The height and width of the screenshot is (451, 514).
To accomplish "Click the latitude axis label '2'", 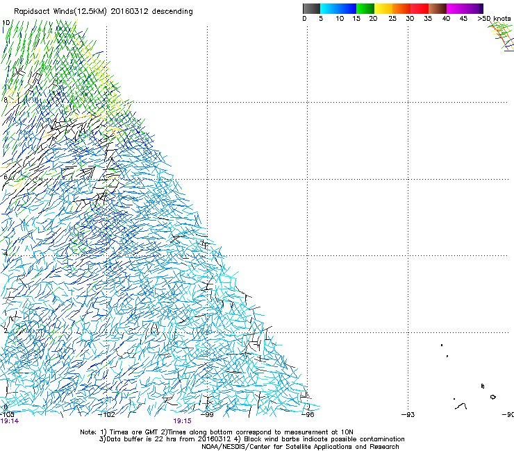I will [x=6, y=330].
